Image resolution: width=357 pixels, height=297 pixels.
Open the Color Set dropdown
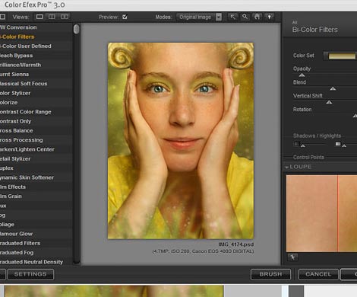(340, 56)
